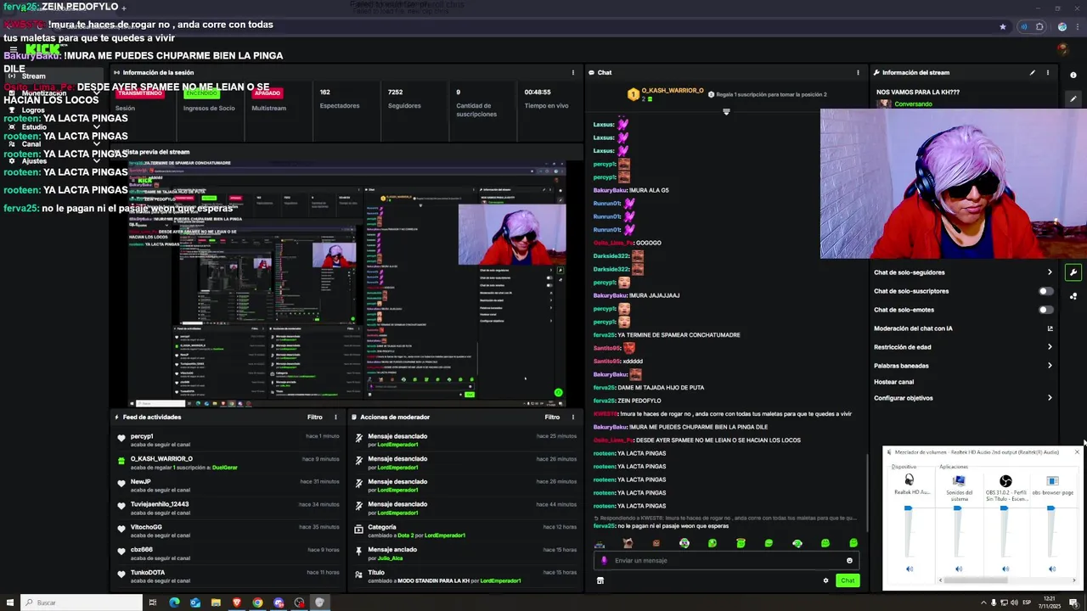Open the stream info circle icon in right rail
The height and width of the screenshot is (611, 1087).
(1073, 75)
